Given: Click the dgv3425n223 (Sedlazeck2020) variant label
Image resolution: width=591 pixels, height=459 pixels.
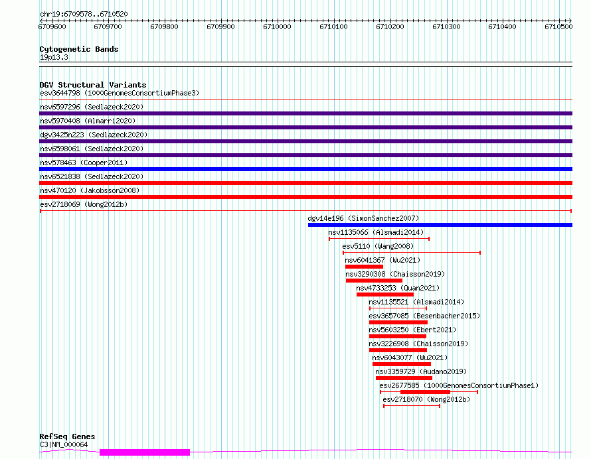Looking at the screenshot, I should click(94, 135).
